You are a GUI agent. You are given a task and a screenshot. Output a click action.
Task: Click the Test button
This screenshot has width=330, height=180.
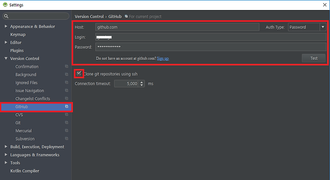(313, 58)
